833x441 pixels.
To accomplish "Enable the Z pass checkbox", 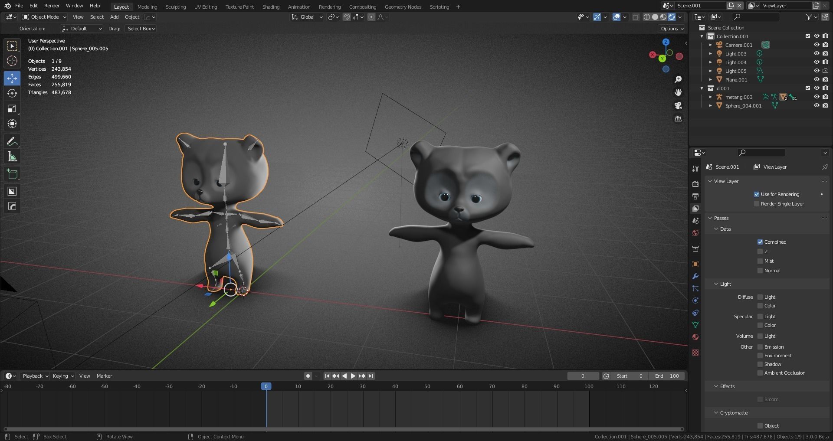I will (760, 251).
